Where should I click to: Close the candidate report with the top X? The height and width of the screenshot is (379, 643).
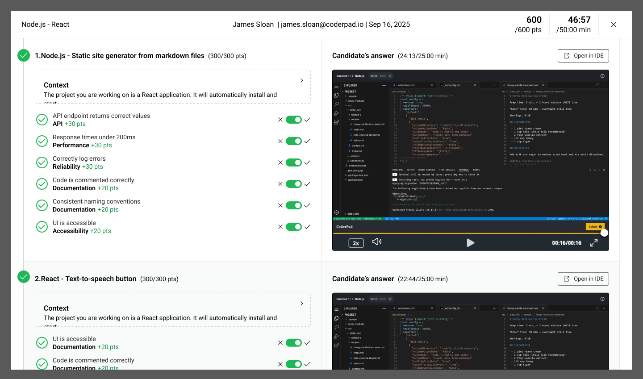[614, 25]
